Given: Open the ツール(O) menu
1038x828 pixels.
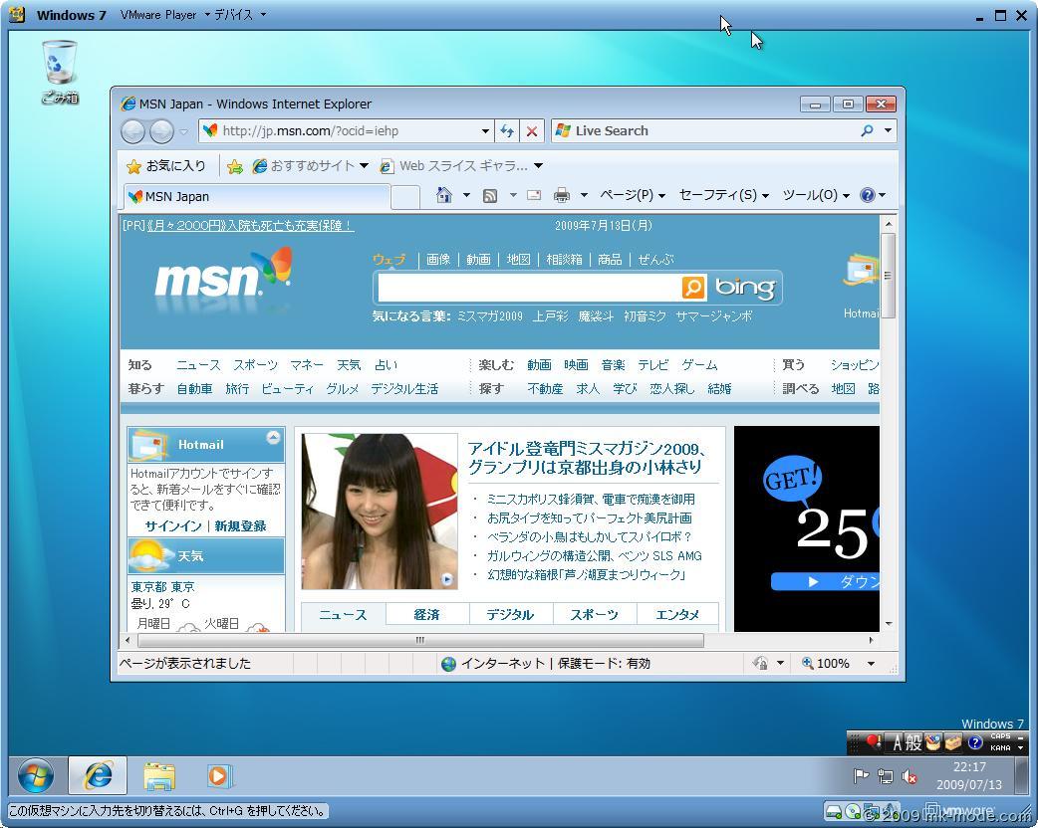Looking at the screenshot, I should click(815, 195).
